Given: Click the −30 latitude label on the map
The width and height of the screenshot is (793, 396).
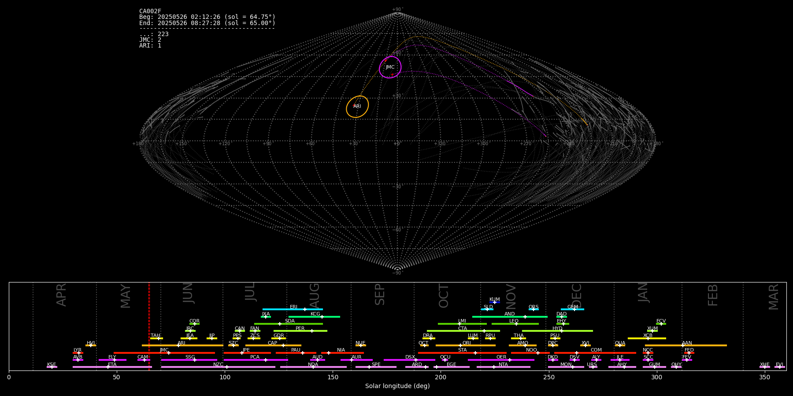Looking at the screenshot, I should (x=397, y=187).
